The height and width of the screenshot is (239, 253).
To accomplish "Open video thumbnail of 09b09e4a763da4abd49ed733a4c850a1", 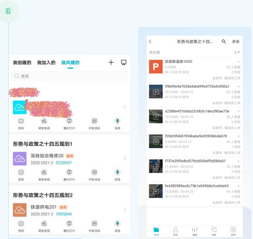I will [x=156, y=92].
